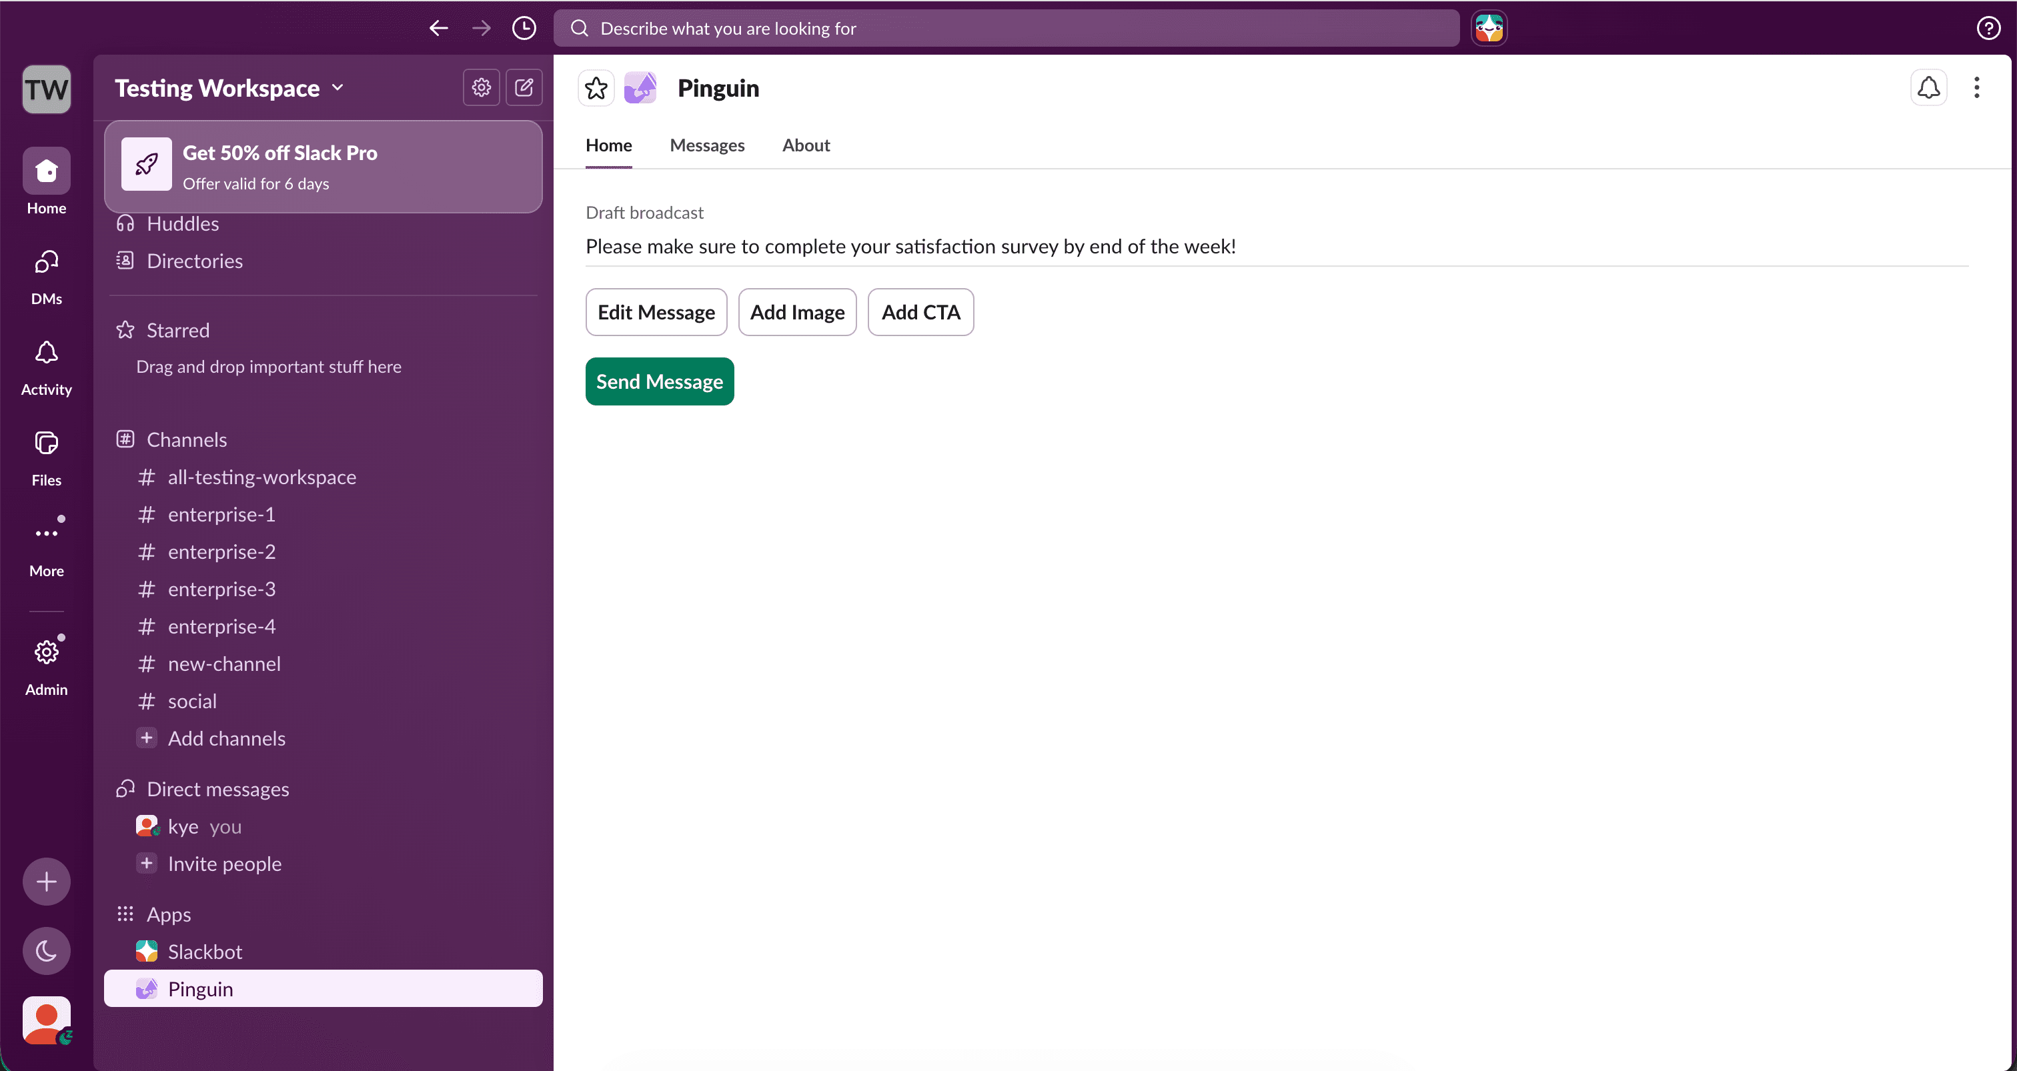
Task: Click the Draft broadcast label
Action: coord(644,213)
